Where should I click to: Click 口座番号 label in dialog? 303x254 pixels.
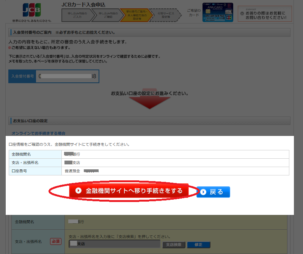[x=19, y=171]
